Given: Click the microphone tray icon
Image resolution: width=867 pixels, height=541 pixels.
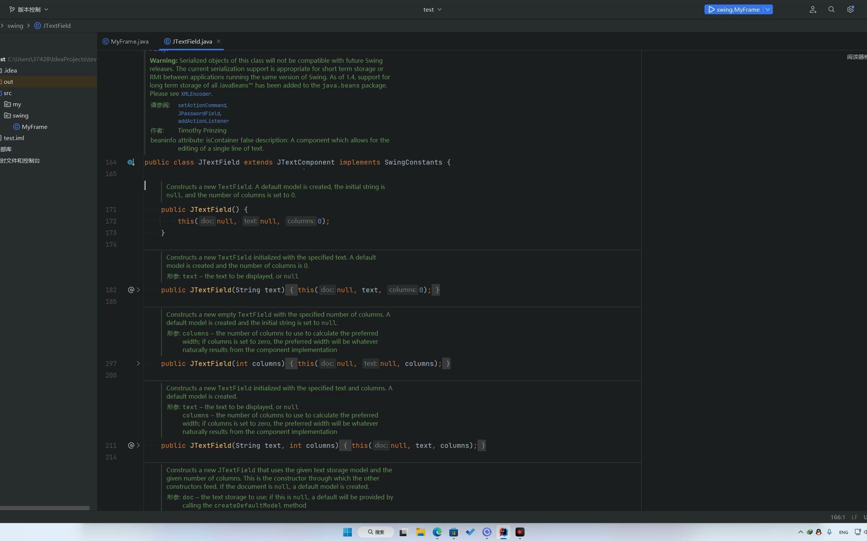Looking at the screenshot, I should 829,532.
